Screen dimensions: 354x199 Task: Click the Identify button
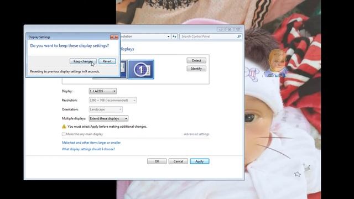click(x=196, y=69)
